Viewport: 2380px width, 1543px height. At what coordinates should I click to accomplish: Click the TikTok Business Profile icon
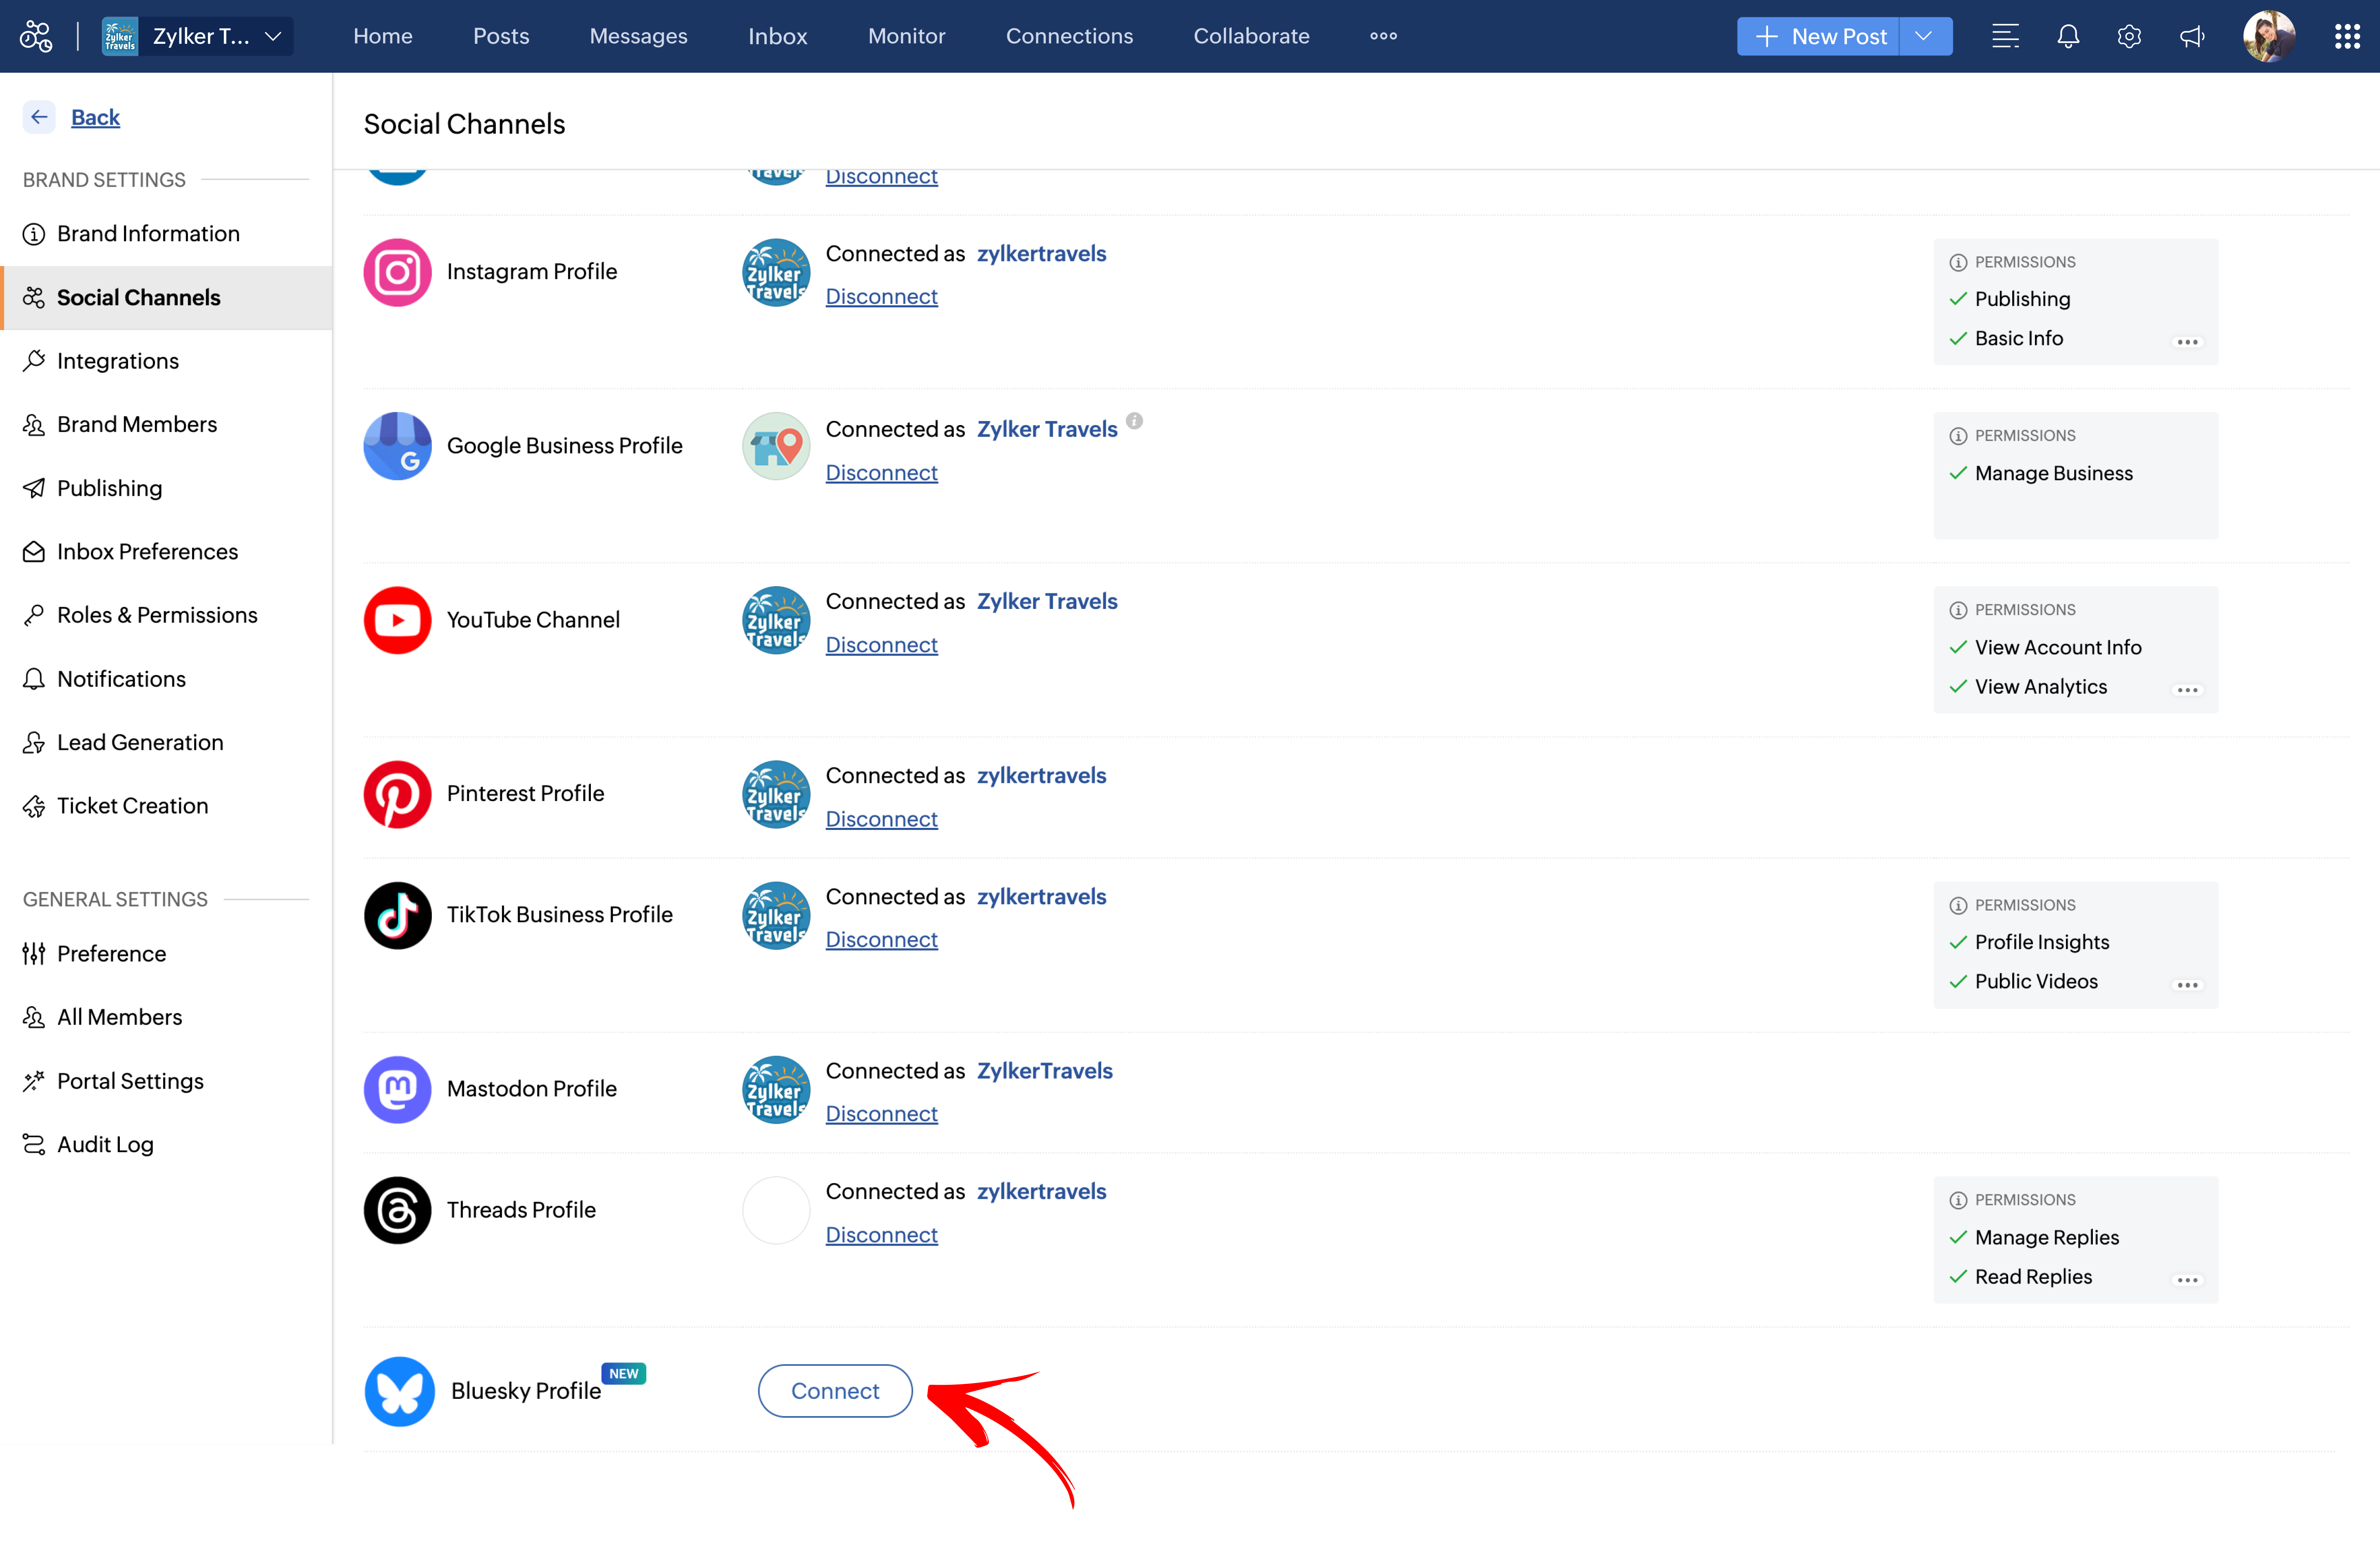[x=397, y=915]
